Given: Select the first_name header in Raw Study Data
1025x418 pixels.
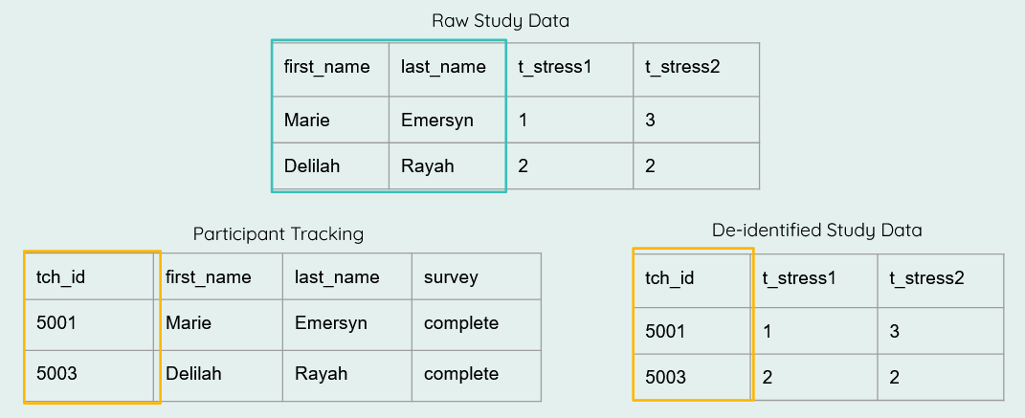Looking at the screenshot, I should click(x=331, y=70).
